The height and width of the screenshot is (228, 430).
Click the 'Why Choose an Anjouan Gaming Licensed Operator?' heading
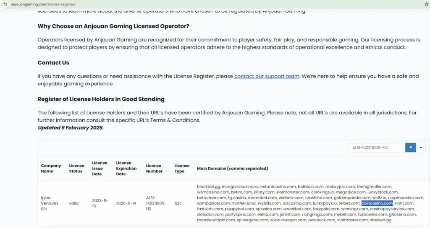pos(113,26)
